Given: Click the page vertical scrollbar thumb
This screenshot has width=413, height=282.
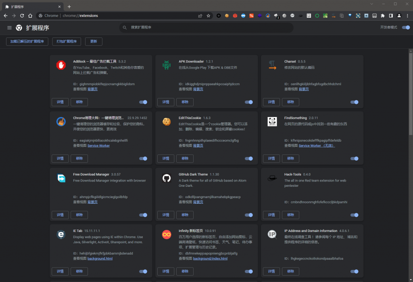Looking at the screenshot, I should 411,94.
